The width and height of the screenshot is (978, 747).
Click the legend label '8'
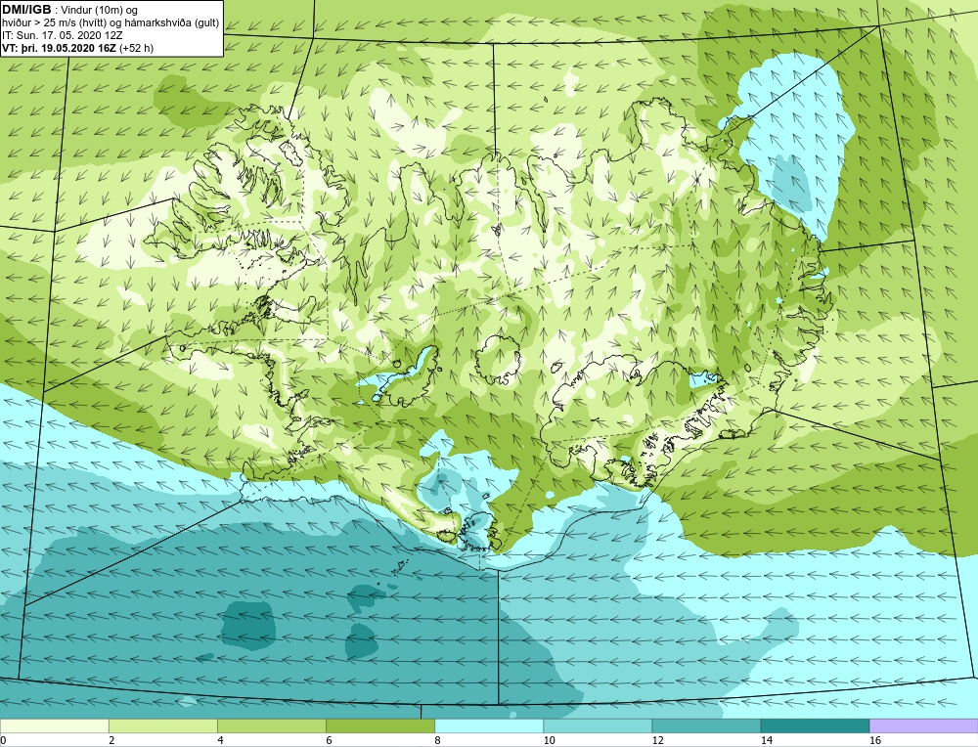[x=437, y=740]
